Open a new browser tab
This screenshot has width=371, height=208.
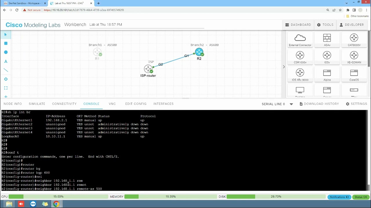[99, 3]
